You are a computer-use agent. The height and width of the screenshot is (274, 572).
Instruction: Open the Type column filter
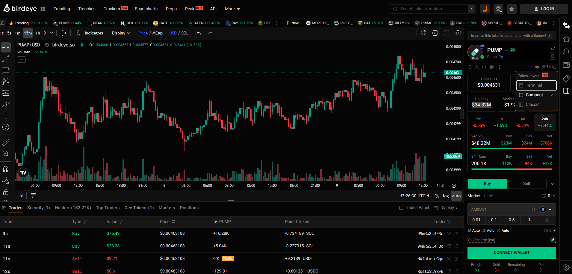[x=85, y=222]
